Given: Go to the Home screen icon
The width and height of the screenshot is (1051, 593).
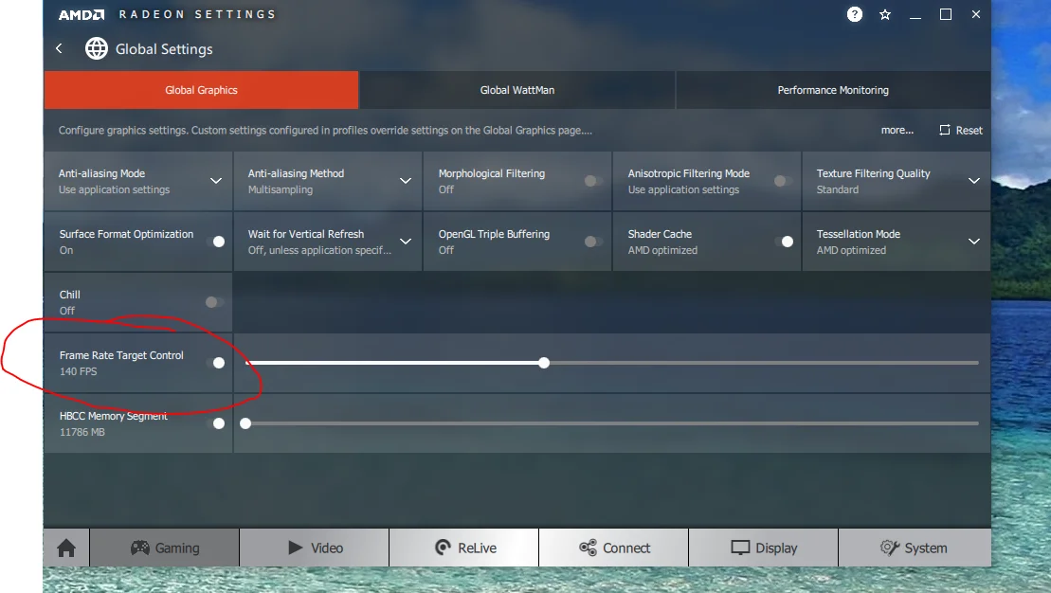Looking at the screenshot, I should point(66,548).
